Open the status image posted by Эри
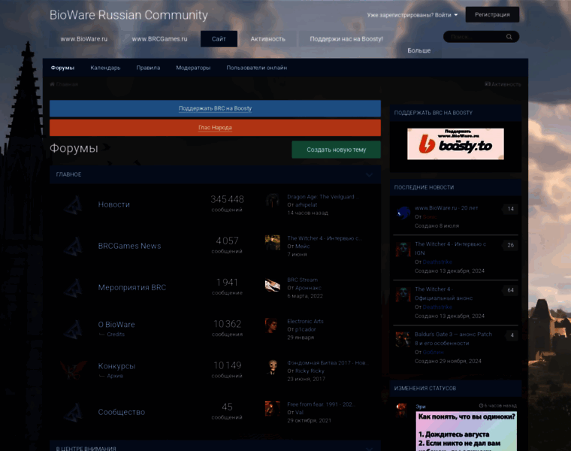This screenshot has height=451, width=571. 467,431
